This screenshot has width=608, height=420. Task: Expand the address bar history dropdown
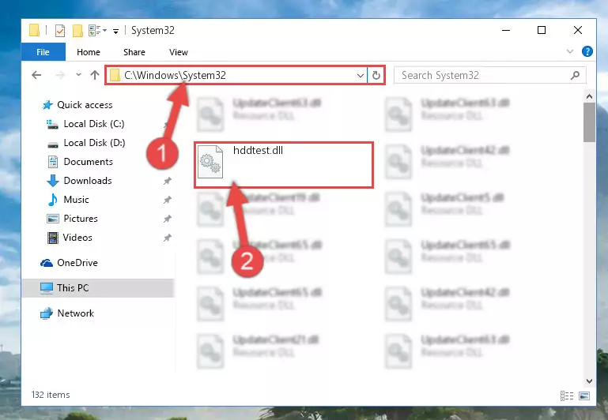361,75
